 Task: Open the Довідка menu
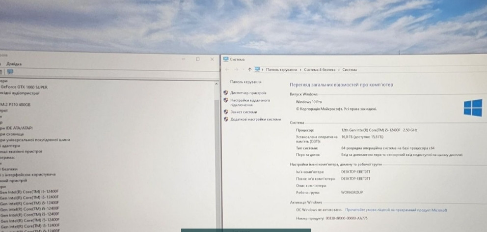(13, 64)
